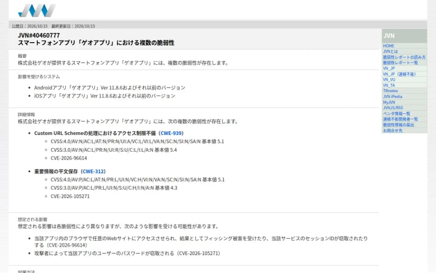436x273 pixels.
Task: Open 脆弱性レポート一覧 in sidebar
Action: tap(400, 63)
